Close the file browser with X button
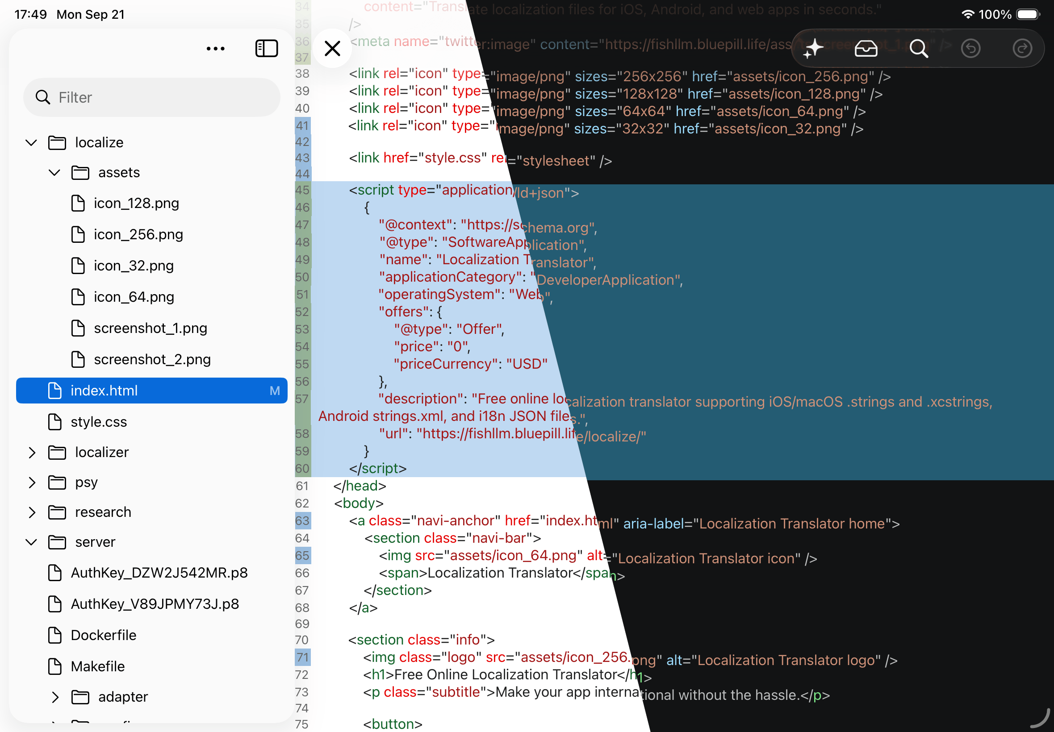 (332, 48)
